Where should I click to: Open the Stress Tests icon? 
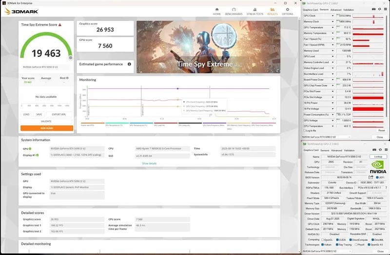[x=254, y=10]
